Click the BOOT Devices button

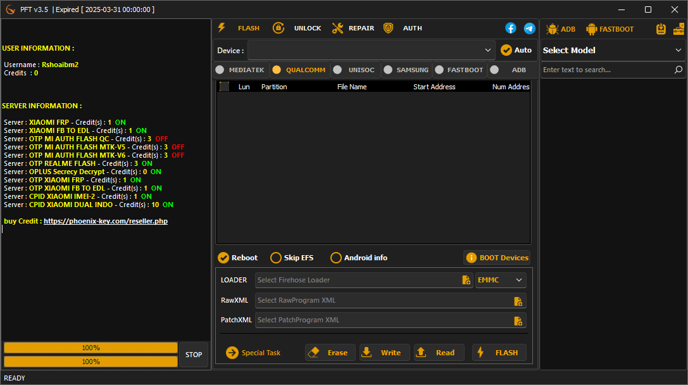click(x=497, y=258)
